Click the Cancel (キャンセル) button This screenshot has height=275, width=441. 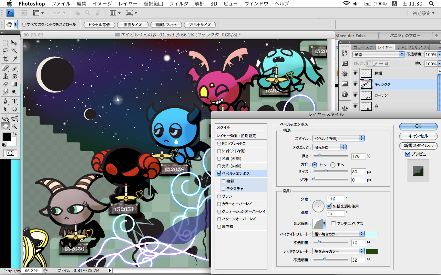pos(418,136)
